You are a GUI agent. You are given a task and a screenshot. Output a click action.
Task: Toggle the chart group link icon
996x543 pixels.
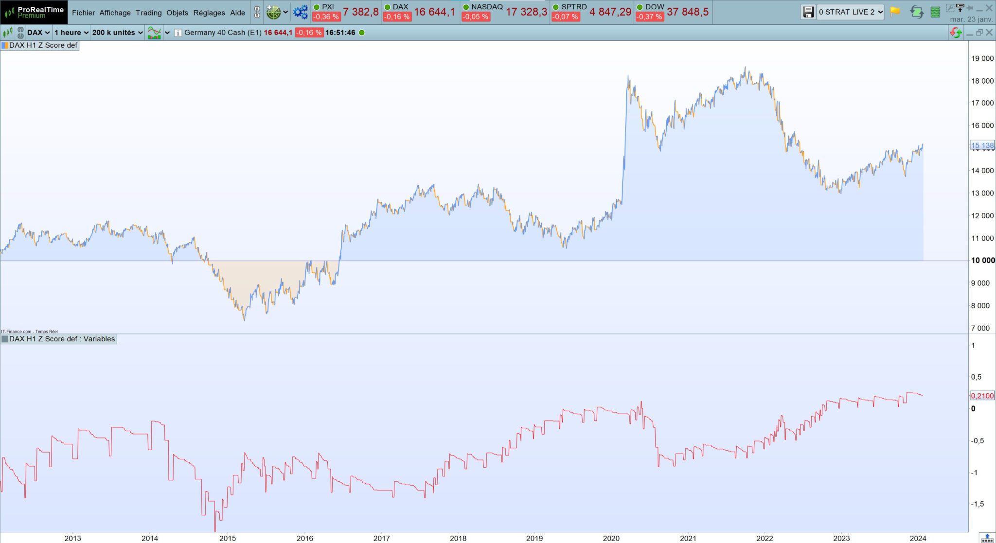click(20, 33)
